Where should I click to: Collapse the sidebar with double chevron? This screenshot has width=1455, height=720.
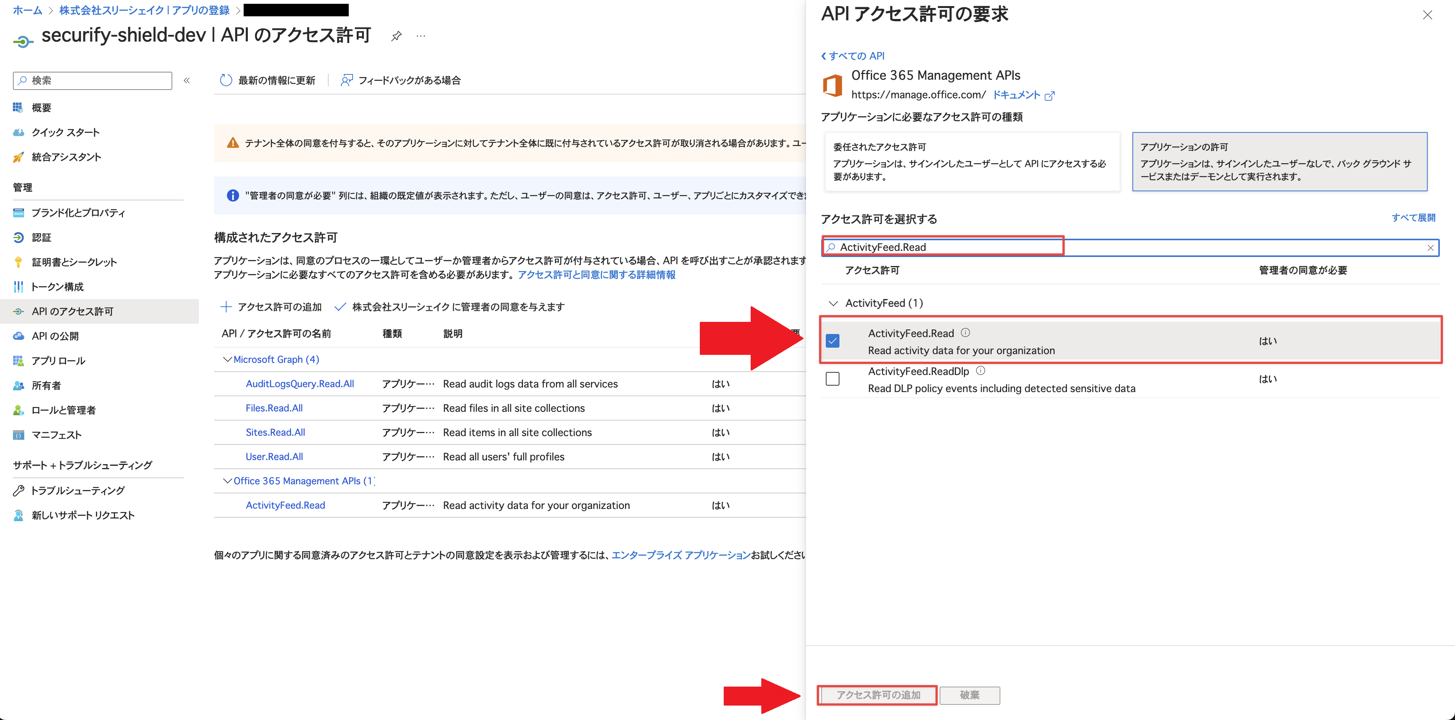187,80
